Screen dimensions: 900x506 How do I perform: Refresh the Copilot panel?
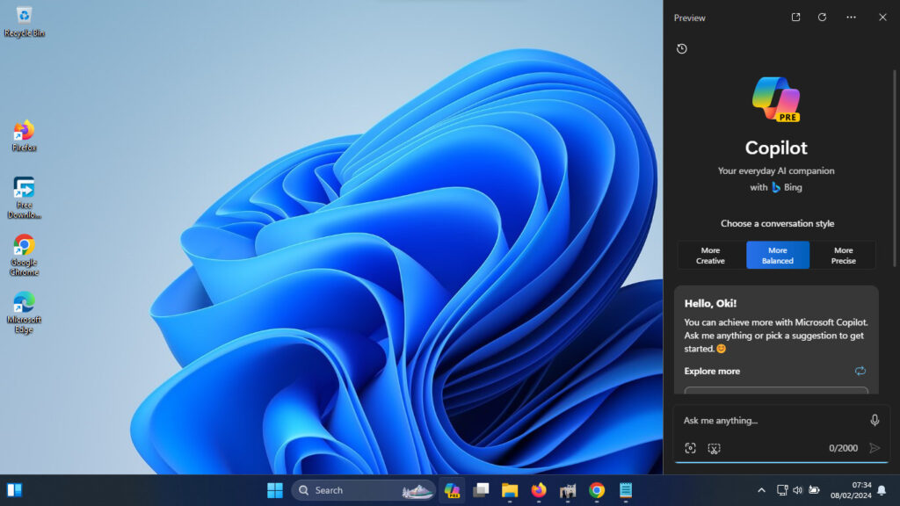[x=822, y=18]
